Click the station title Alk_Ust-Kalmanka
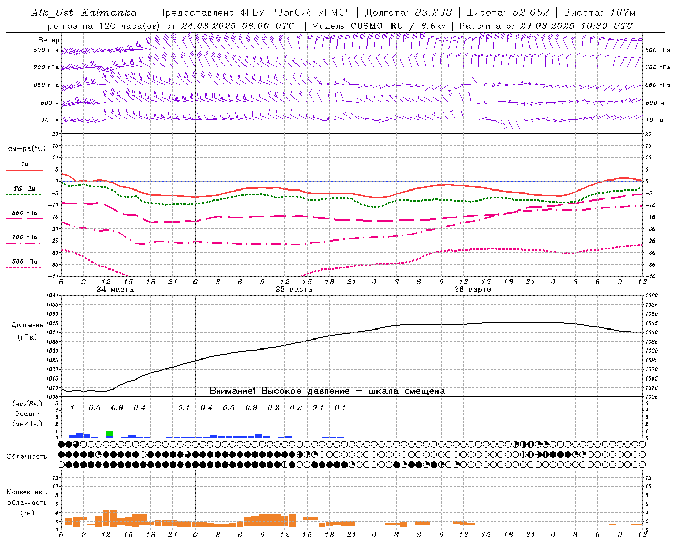This screenshot has height=539, width=673. point(84,13)
